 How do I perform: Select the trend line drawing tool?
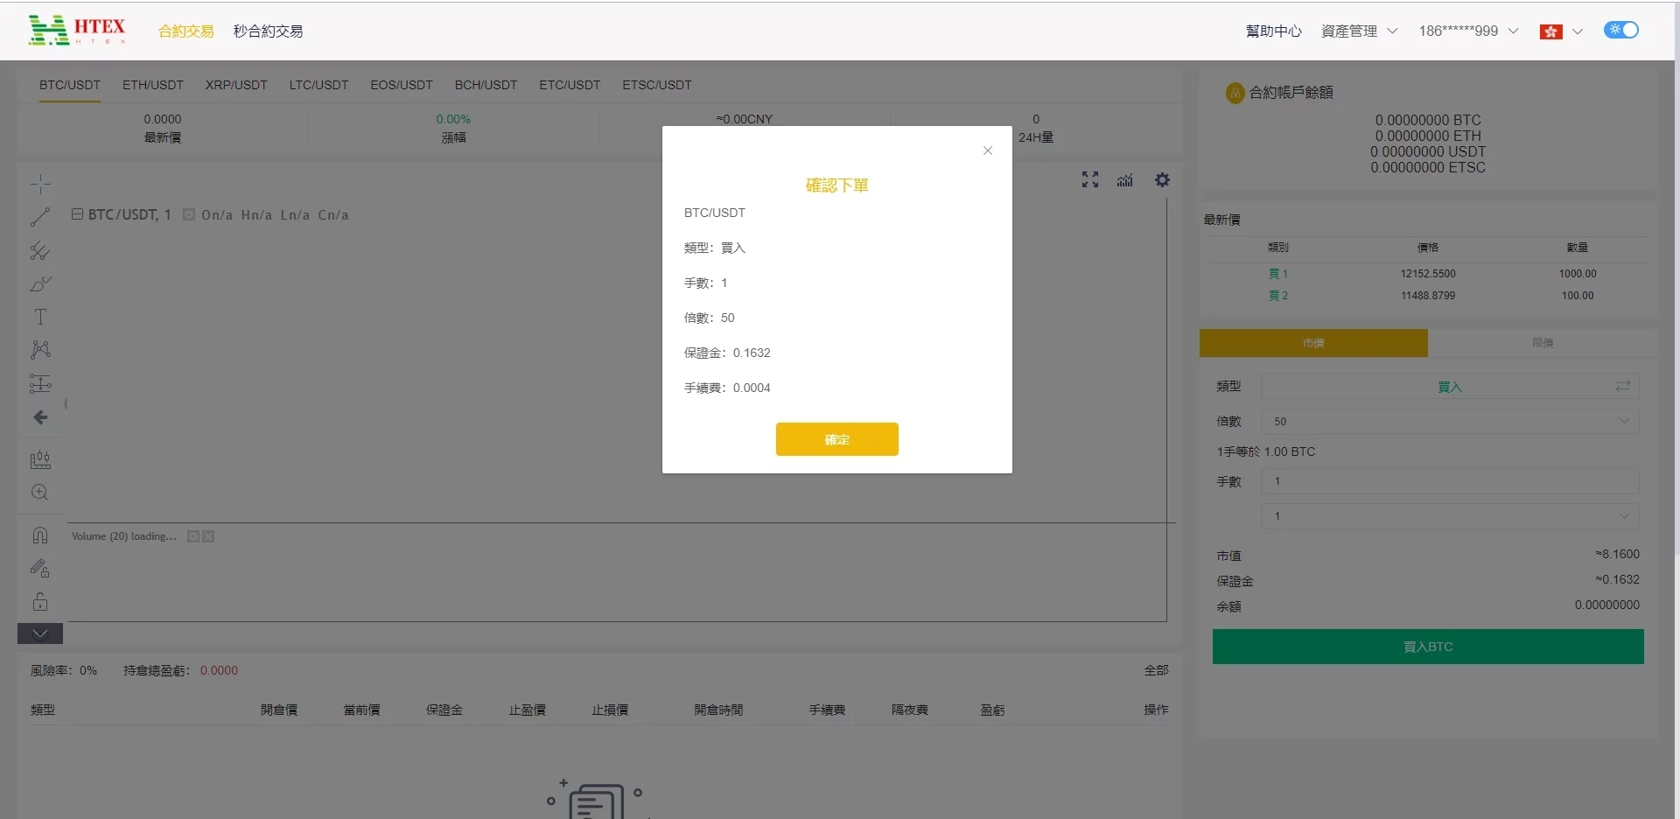click(x=40, y=217)
